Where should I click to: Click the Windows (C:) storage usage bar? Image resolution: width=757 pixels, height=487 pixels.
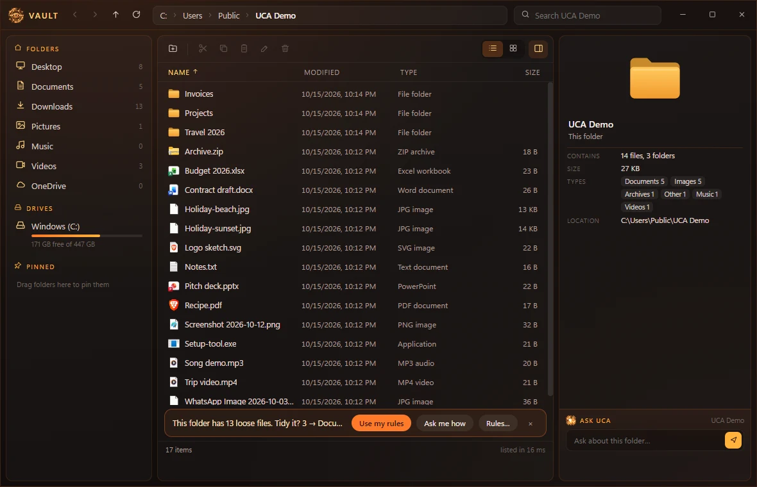tap(87, 236)
